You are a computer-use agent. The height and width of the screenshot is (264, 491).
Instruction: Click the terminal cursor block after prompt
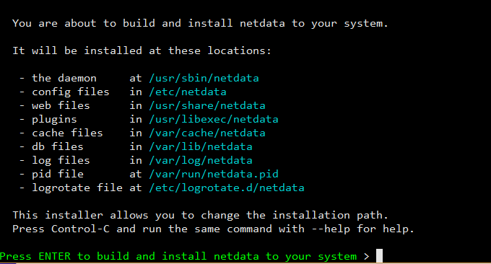(379, 256)
